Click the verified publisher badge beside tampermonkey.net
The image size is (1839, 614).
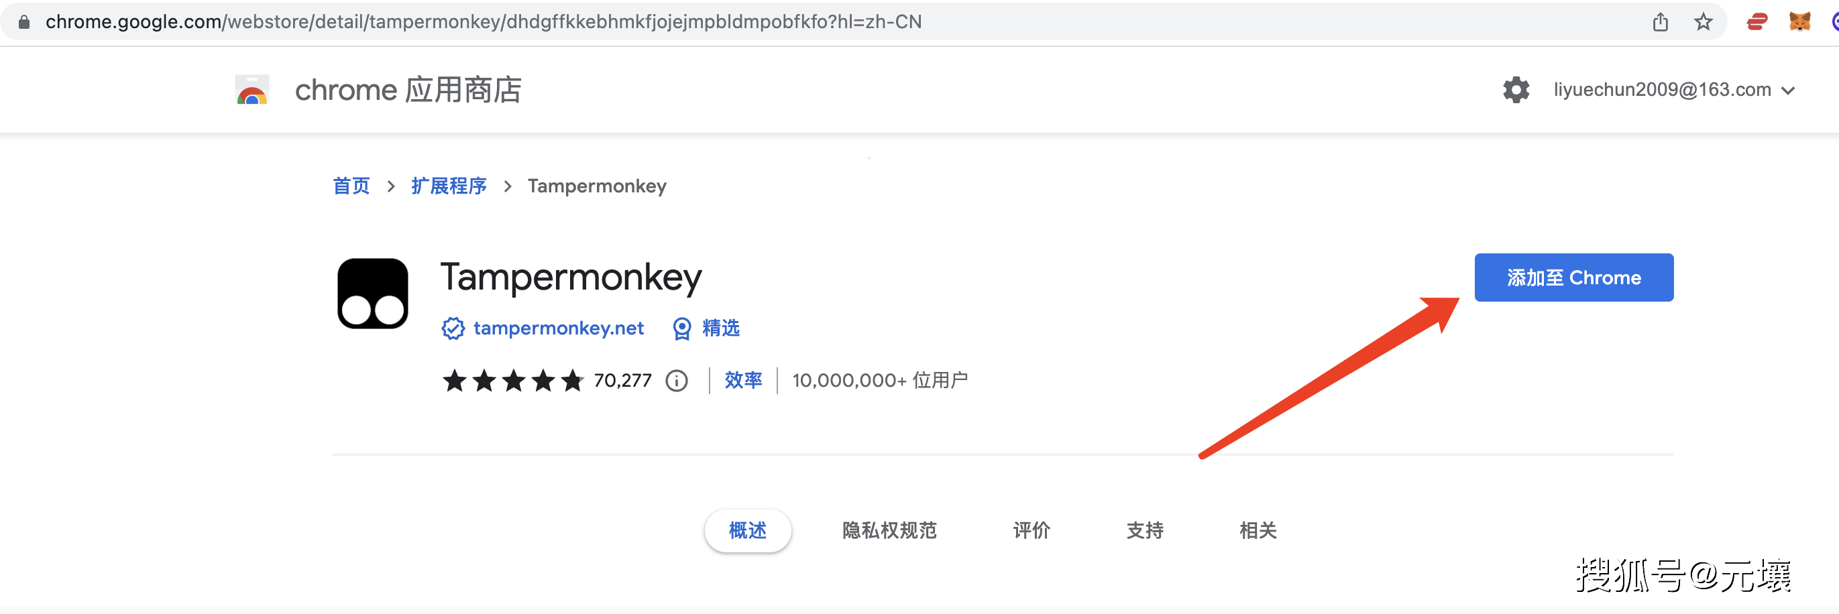453,328
